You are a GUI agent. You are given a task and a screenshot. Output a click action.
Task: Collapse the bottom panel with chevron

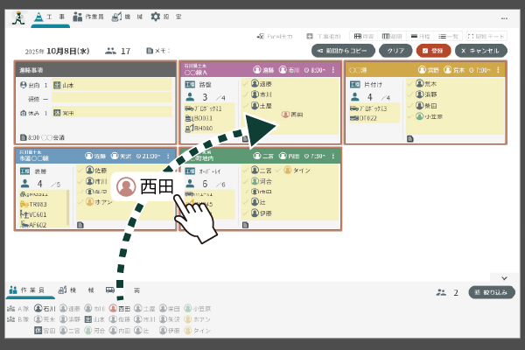[x=505, y=277]
